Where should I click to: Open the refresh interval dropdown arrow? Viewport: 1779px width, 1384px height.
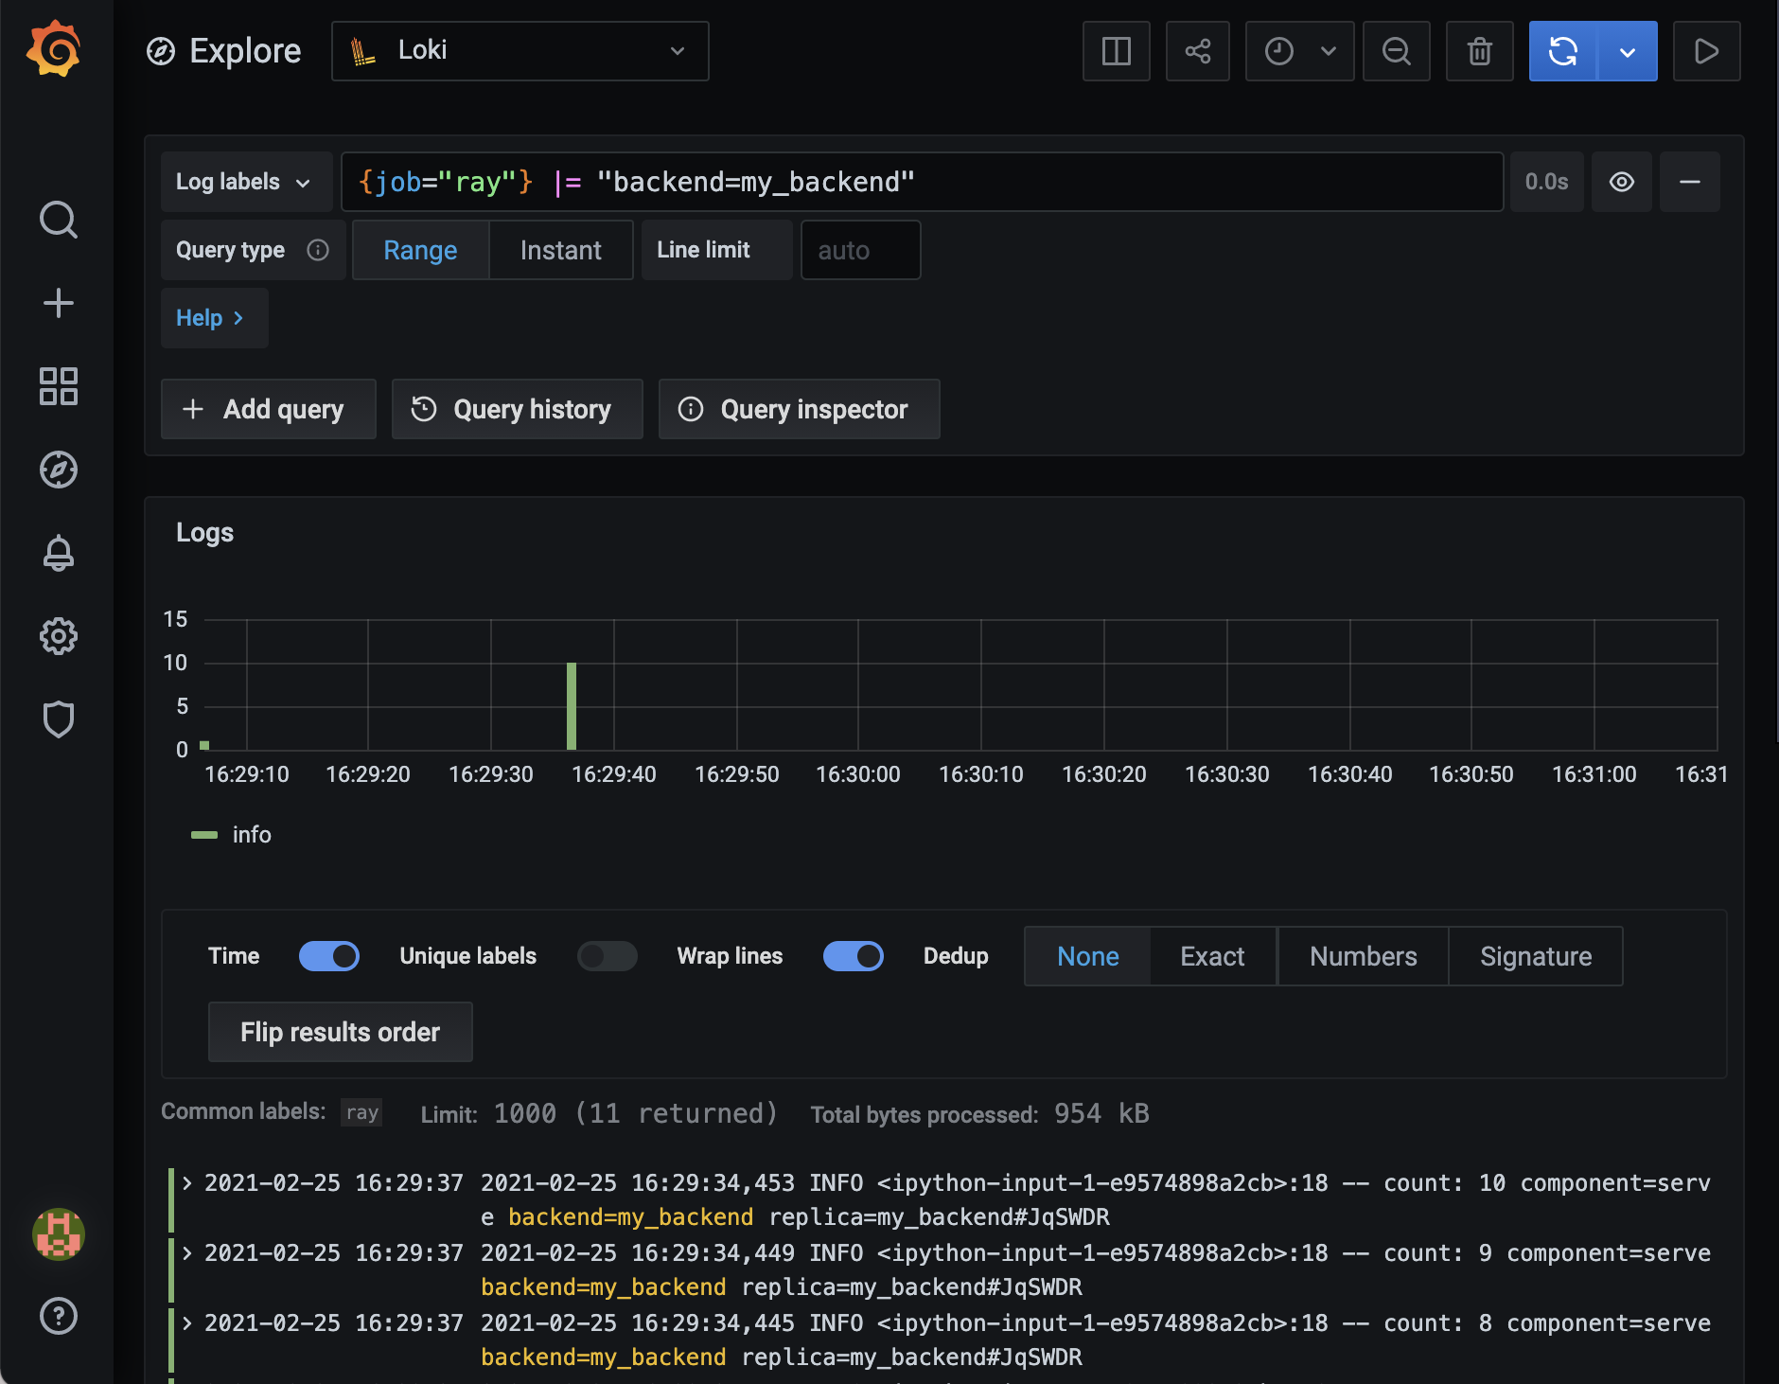click(1628, 51)
